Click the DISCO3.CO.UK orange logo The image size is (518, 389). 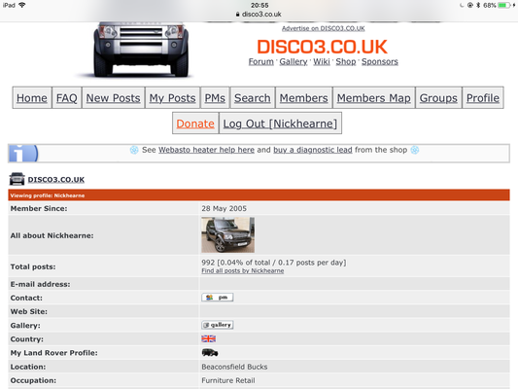(322, 47)
